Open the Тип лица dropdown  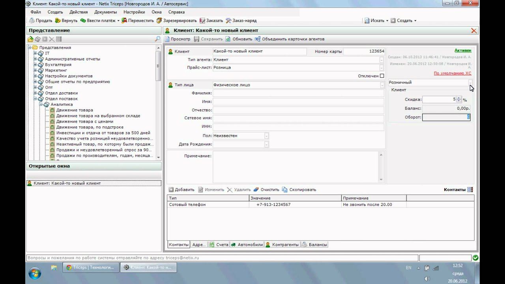pos(382,85)
